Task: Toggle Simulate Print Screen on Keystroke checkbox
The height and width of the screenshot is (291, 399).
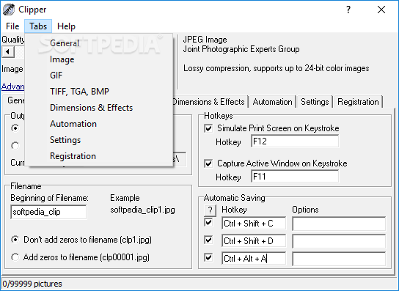Action: [x=208, y=128]
